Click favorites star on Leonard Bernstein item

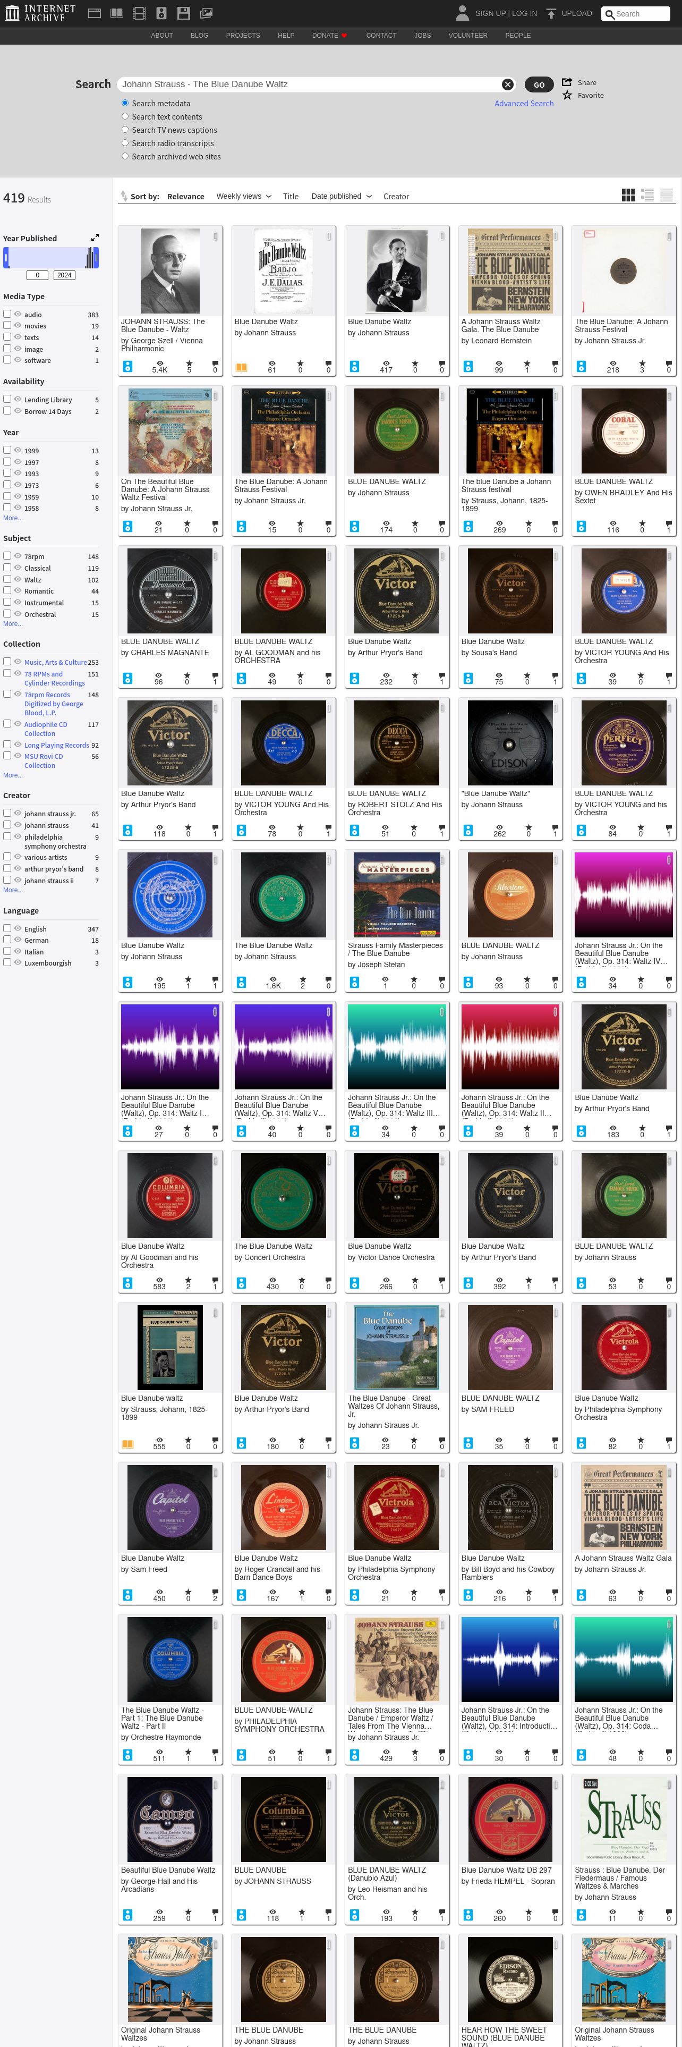coord(527,363)
